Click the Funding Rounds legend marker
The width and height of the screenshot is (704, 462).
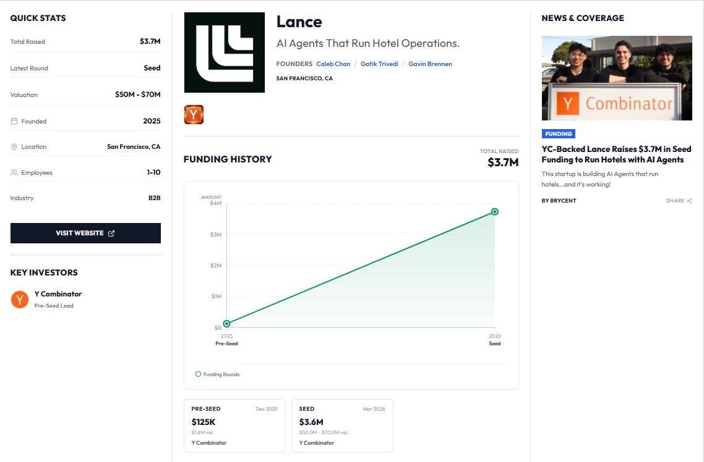[x=199, y=374]
